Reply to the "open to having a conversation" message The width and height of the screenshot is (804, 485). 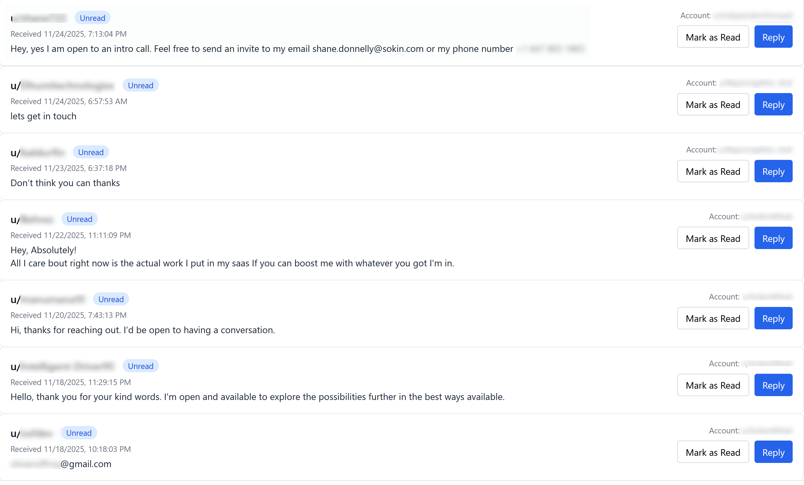(773, 318)
